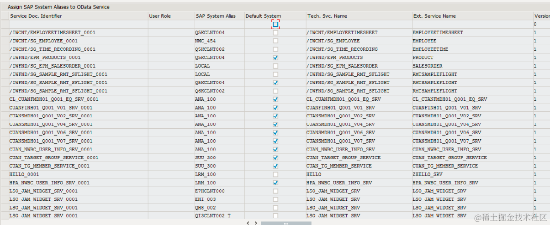Screen dimensions: 550x225
Task: Enable Default System on the LSO_JAM_WIDGET row with alias QH8_002
Action: click(x=275, y=208)
